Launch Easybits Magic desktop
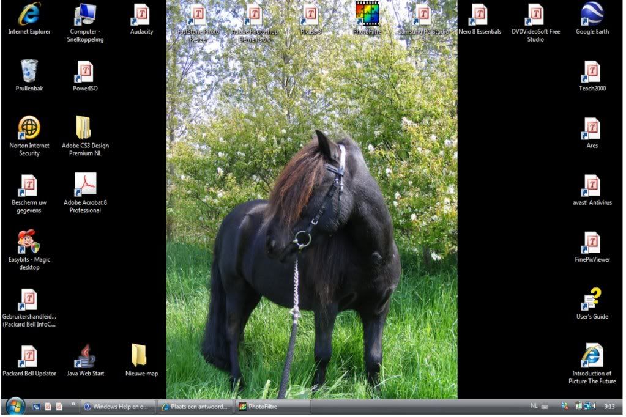 (x=29, y=242)
